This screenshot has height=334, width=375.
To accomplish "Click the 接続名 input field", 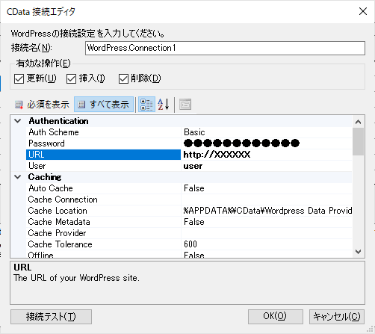I will point(225,48).
